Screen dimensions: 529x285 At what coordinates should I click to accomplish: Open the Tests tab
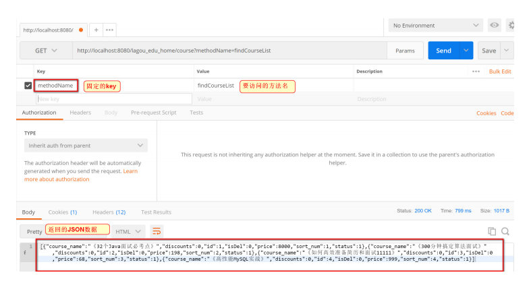(x=196, y=113)
